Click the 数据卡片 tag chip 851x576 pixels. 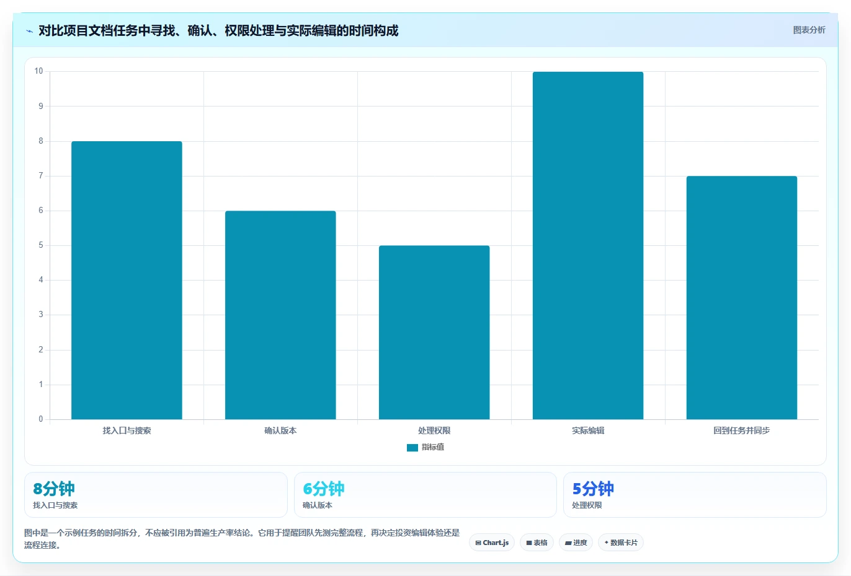621,543
